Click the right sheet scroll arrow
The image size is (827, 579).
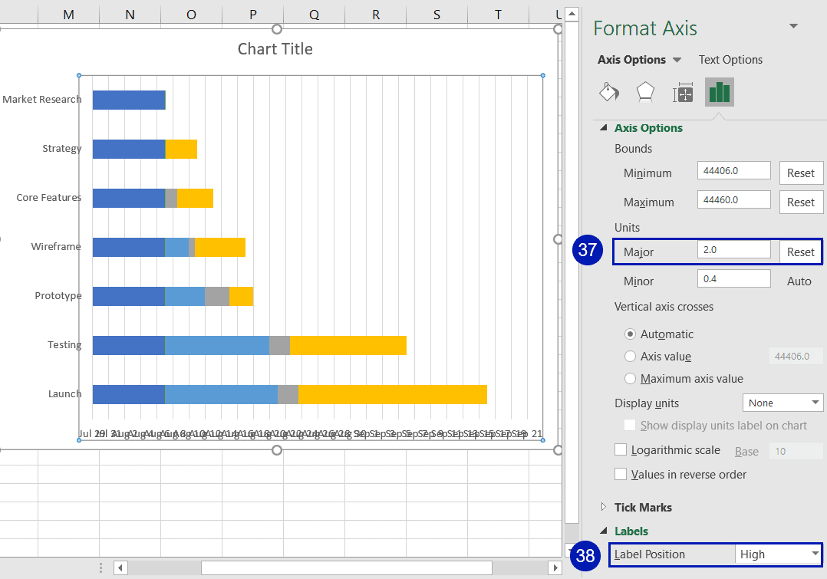pyautogui.click(x=555, y=567)
